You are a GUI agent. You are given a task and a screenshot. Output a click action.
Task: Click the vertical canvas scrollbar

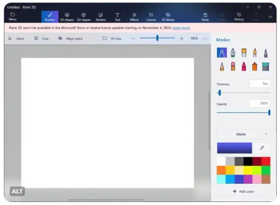click(x=209, y=121)
